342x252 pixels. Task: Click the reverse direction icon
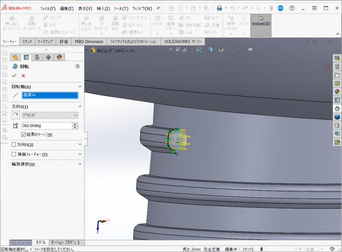[16, 115]
